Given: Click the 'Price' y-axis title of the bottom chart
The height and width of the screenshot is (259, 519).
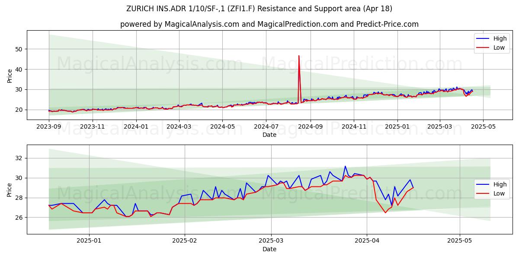Looking at the screenshot, I should tap(10, 190).
